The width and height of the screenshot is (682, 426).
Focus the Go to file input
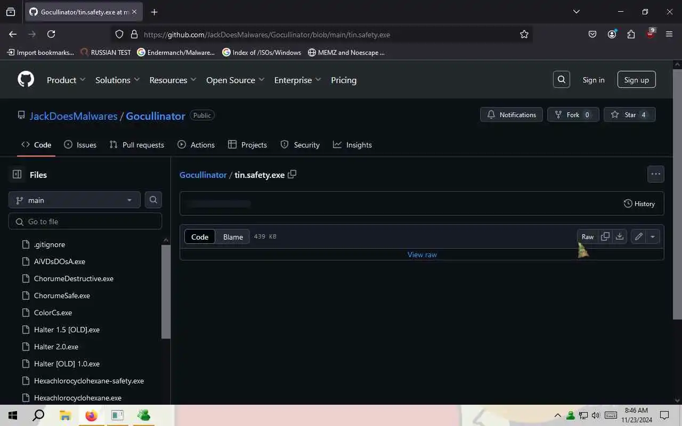click(85, 222)
